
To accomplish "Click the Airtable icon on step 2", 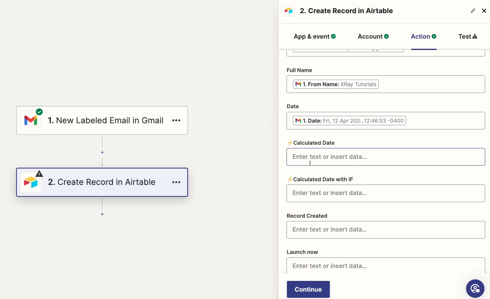I will (x=31, y=182).
